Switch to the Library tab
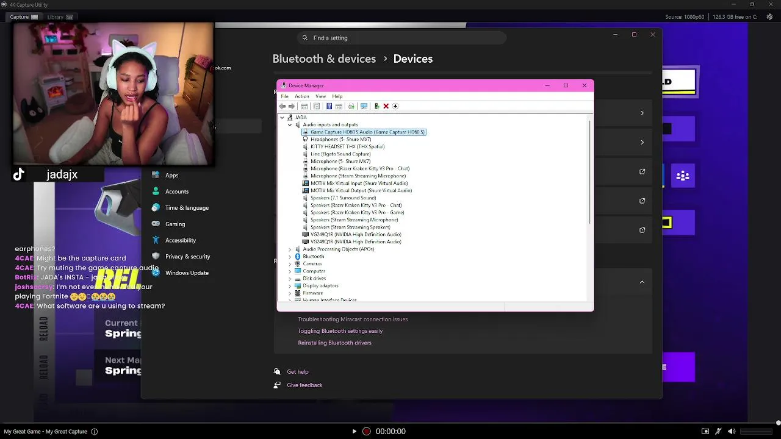This screenshot has width=781, height=439. [x=60, y=17]
